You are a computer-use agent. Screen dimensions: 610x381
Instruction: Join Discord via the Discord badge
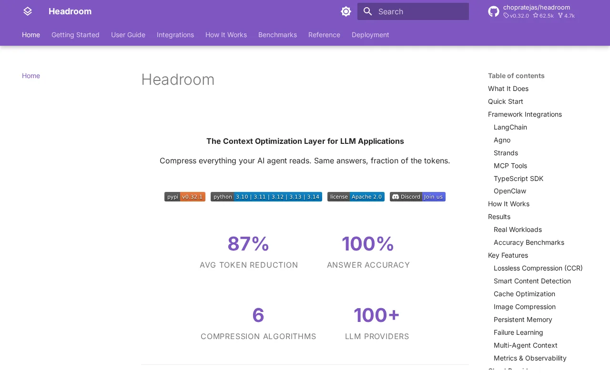[x=417, y=197]
